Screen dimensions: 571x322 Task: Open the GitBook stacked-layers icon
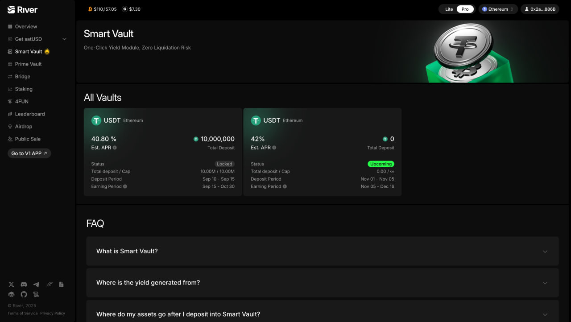pos(11,294)
